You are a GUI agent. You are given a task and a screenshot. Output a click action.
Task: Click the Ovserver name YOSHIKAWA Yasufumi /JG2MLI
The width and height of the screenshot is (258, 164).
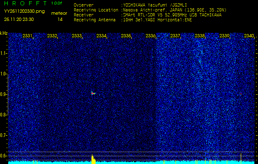(x=155, y=5)
